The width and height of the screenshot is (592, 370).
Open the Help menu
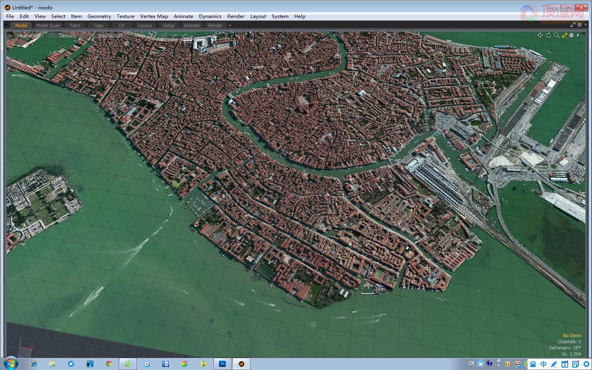[300, 16]
